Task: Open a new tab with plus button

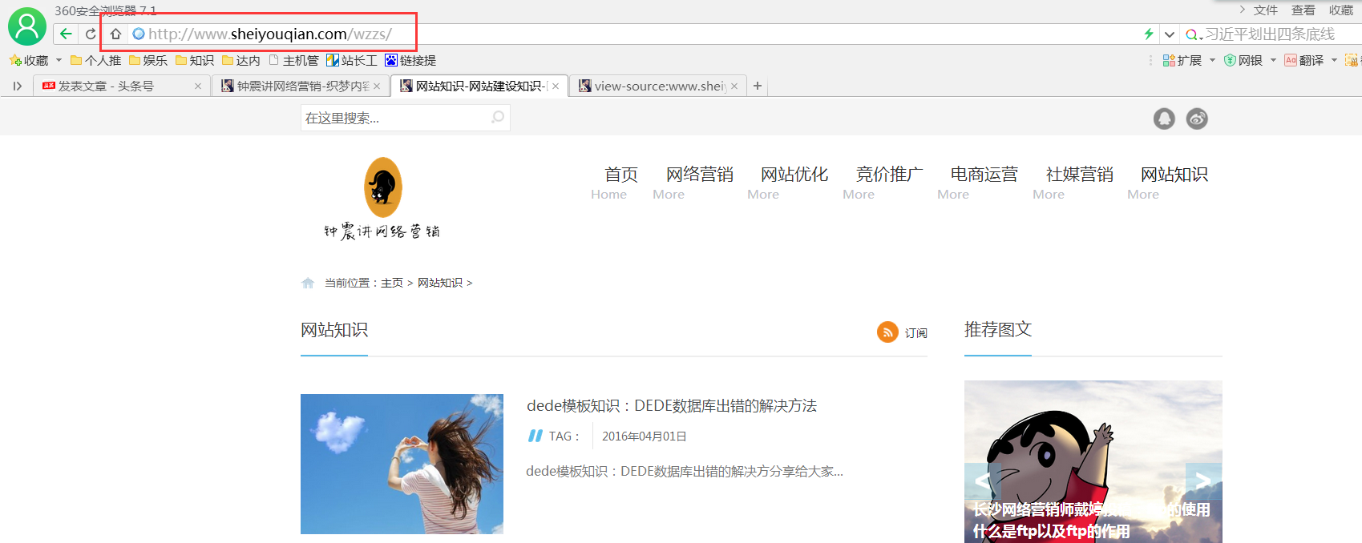Action: tap(758, 86)
